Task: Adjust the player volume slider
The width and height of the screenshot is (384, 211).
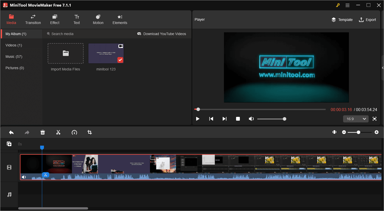Action: pos(272,119)
